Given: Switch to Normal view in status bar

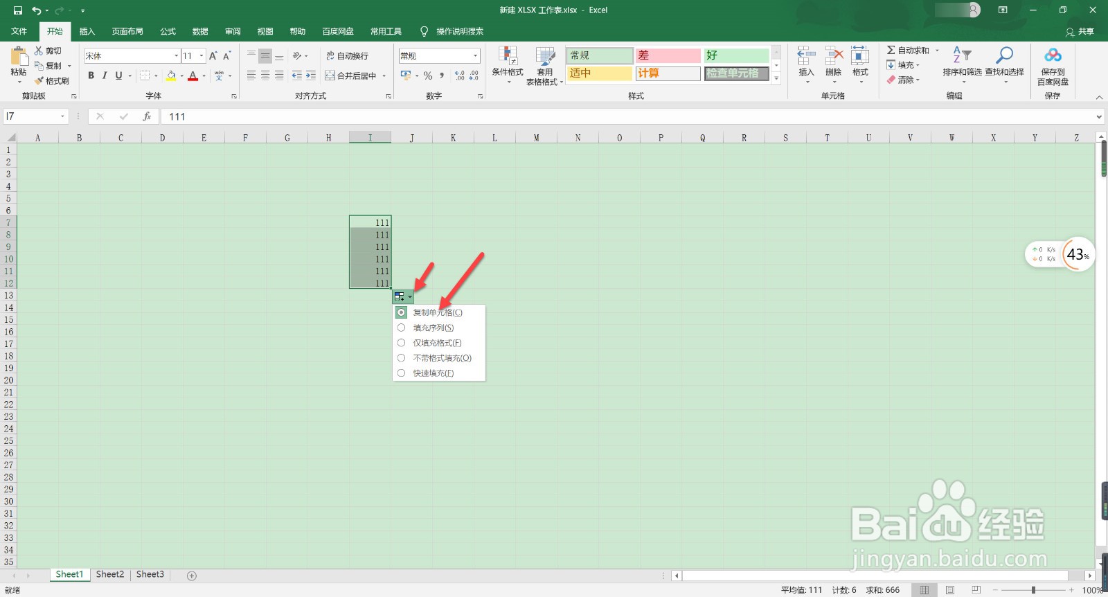Looking at the screenshot, I should [924, 590].
